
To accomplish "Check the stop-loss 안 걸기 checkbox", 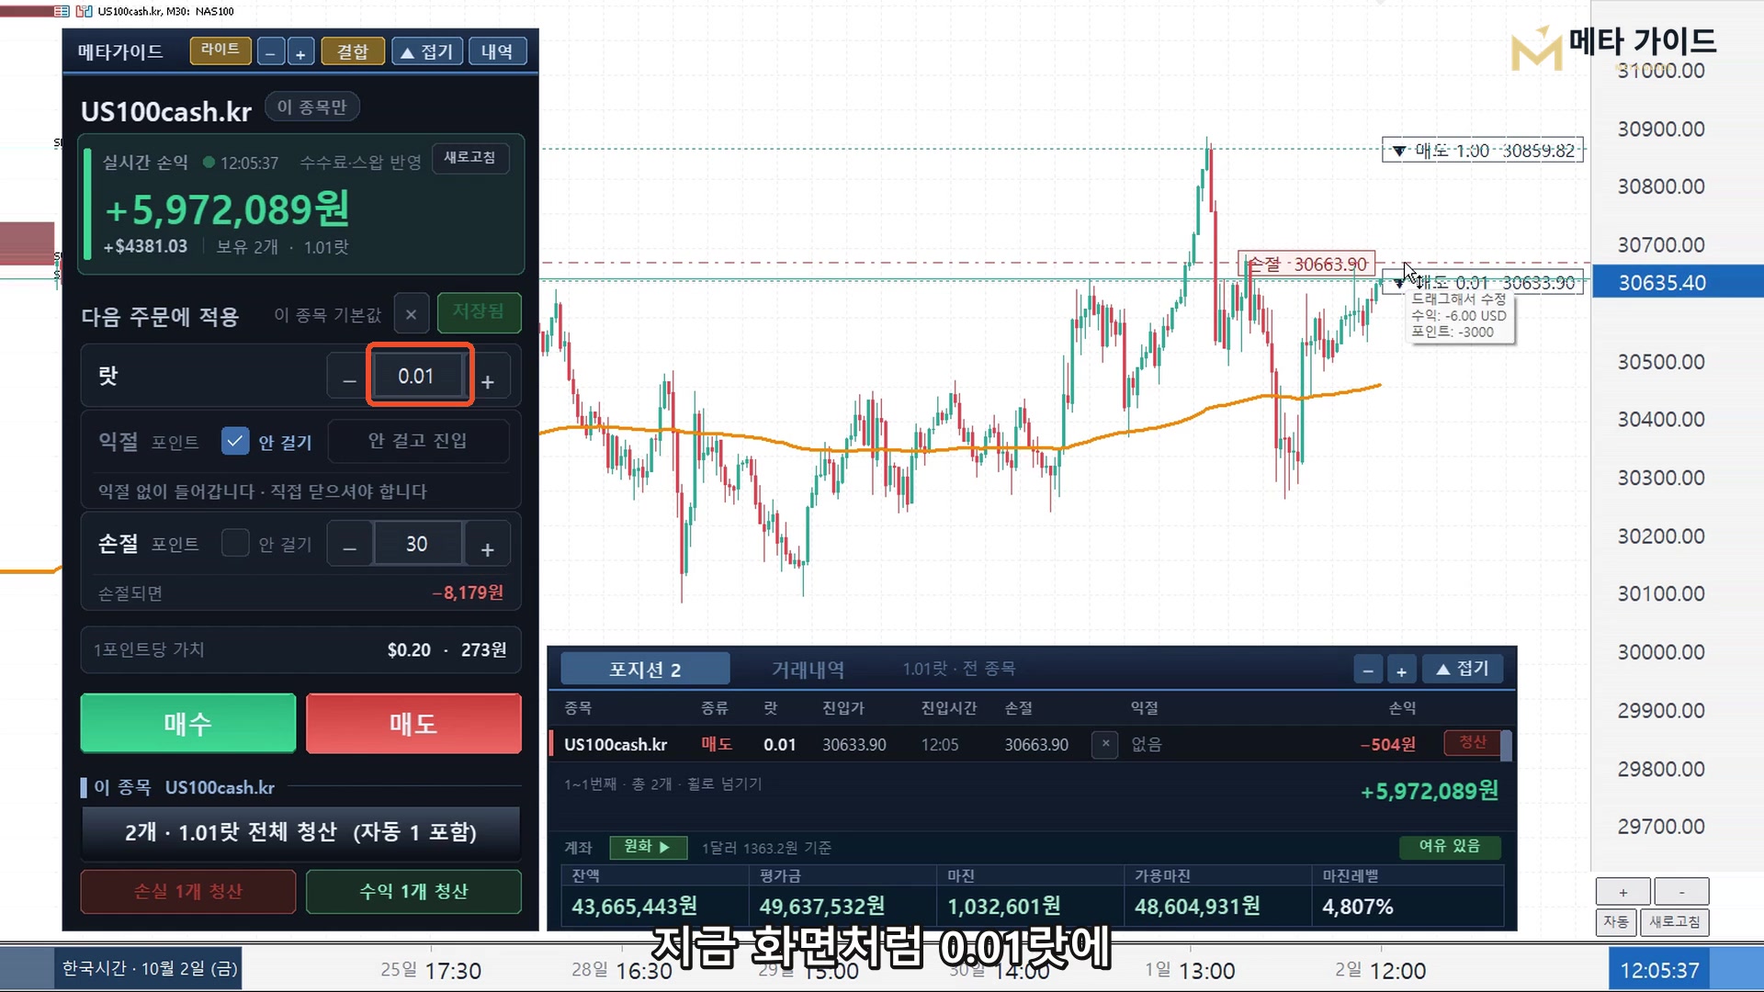I will coord(235,544).
